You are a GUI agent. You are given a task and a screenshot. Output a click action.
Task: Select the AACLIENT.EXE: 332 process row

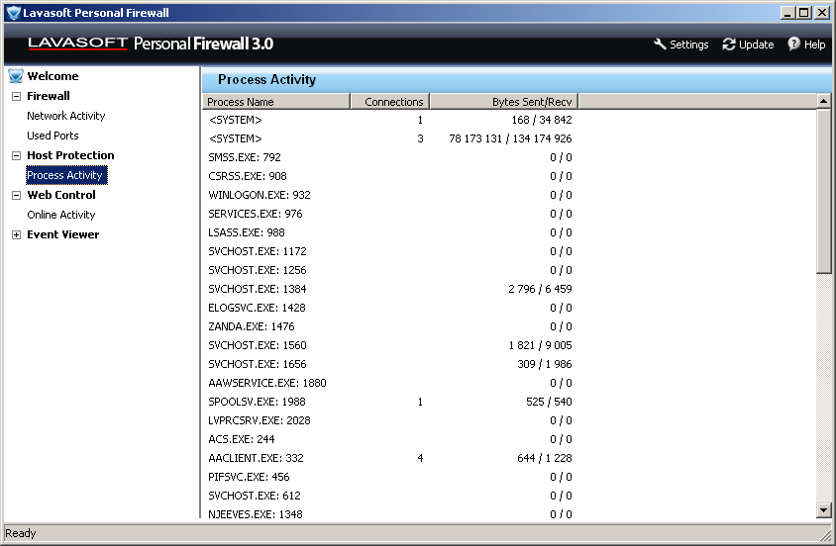pyautogui.click(x=257, y=458)
